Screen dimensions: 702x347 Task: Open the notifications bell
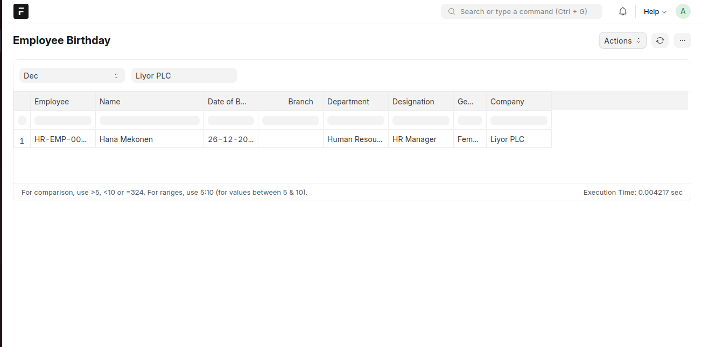[x=623, y=11]
